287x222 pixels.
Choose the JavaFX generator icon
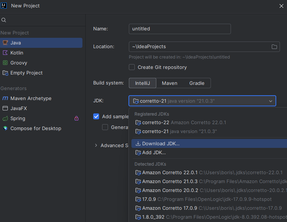pos(5,109)
